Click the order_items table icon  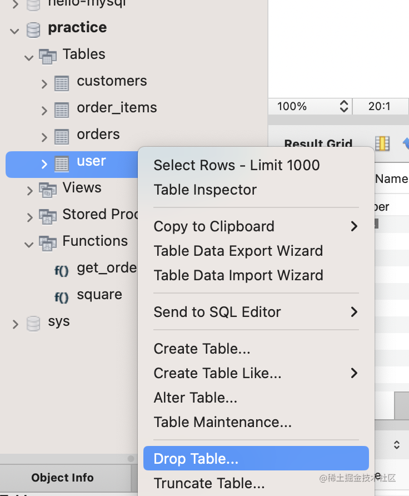point(62,110)
